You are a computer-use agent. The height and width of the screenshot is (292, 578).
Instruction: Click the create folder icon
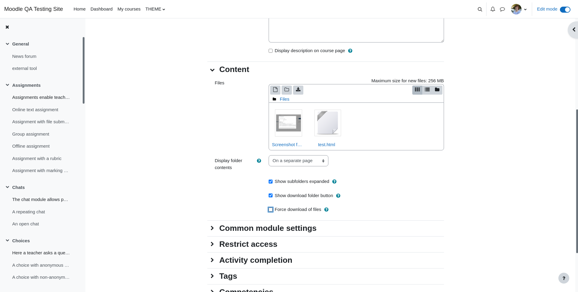coord(286,90)
